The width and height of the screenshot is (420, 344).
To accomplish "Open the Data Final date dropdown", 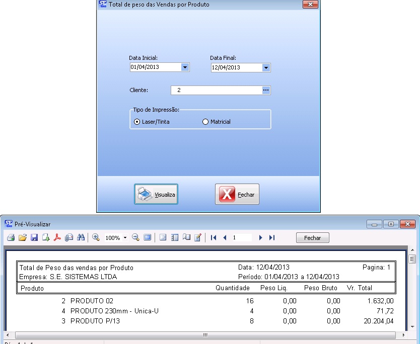I will pos(266,67).
